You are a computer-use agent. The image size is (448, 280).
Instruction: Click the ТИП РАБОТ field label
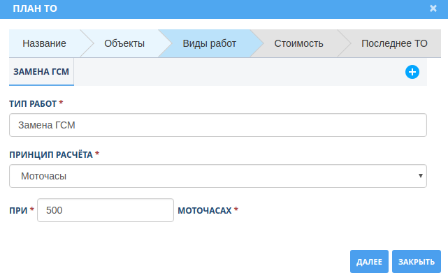pyautogui.click(x=32, y=103)
